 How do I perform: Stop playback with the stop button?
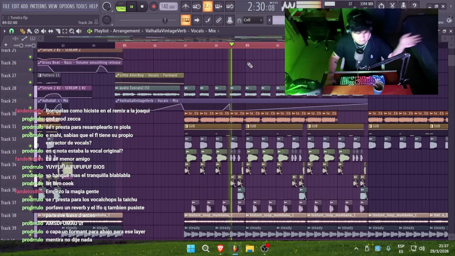pos(142,6)
